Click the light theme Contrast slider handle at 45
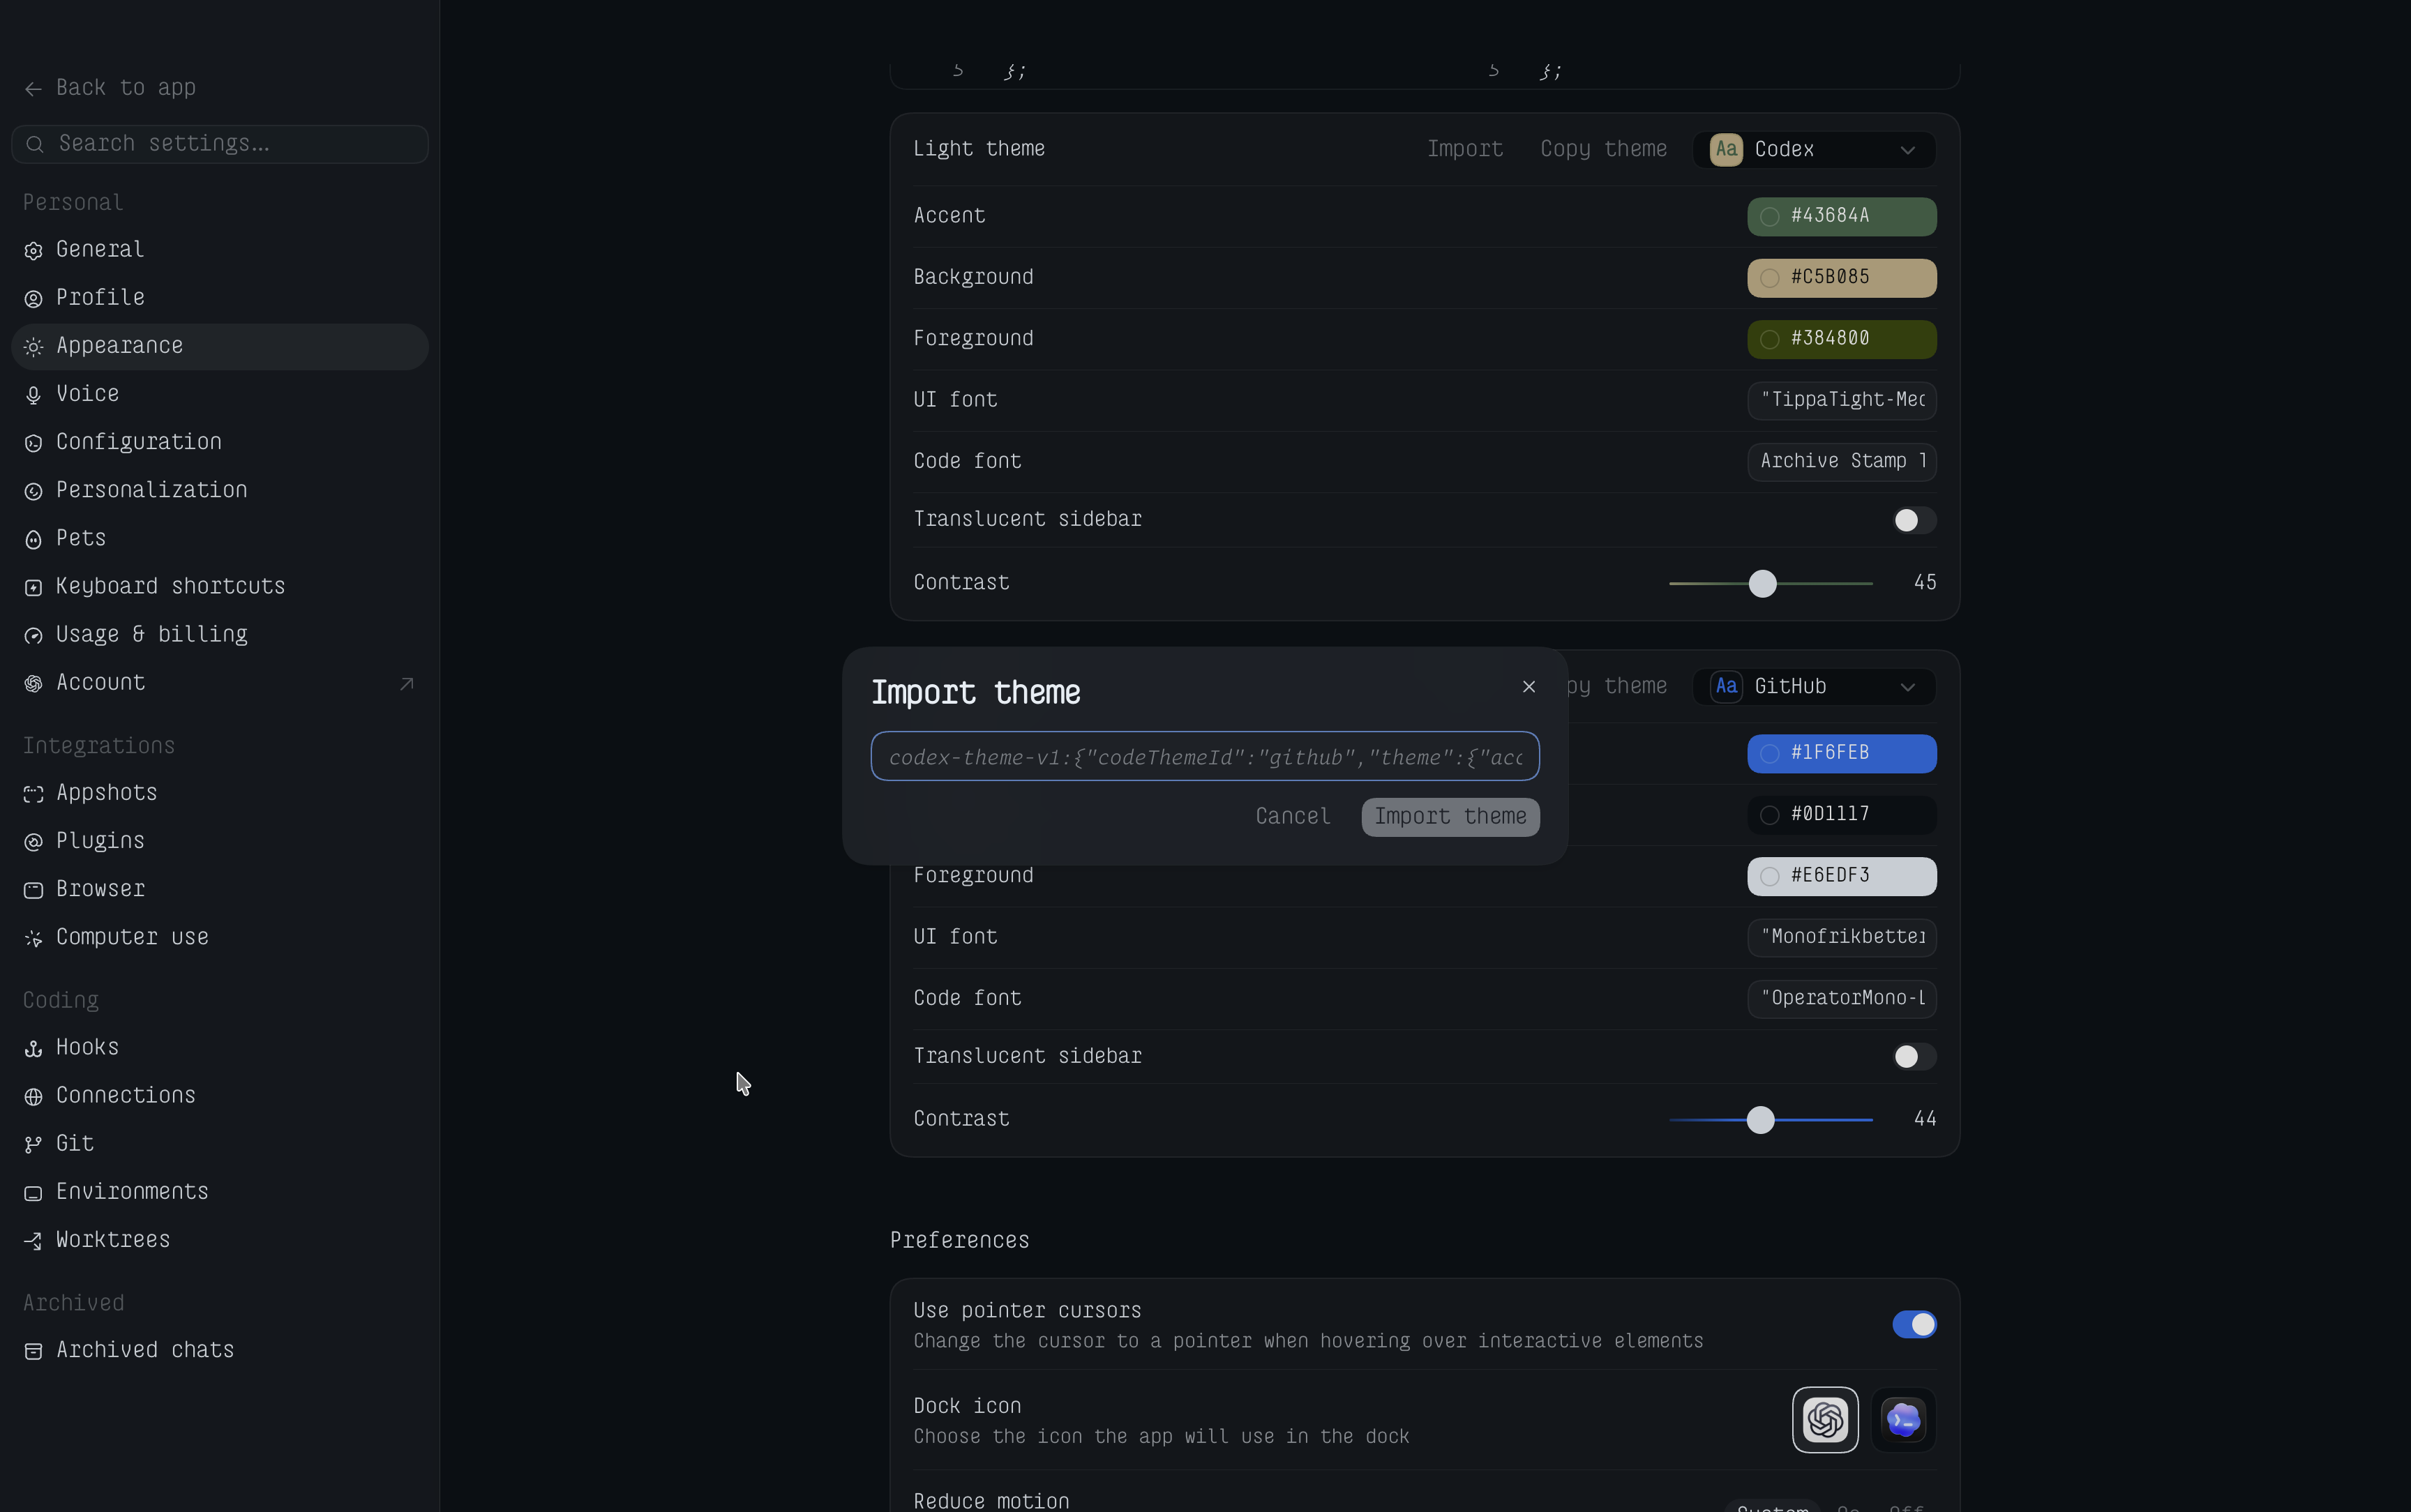The height and width of the screenshot is (1512, 2411). click(1762, 583)
